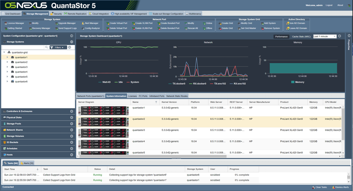
Task: Toggle Idle series in CPU legend
Action: coord(119,82)
